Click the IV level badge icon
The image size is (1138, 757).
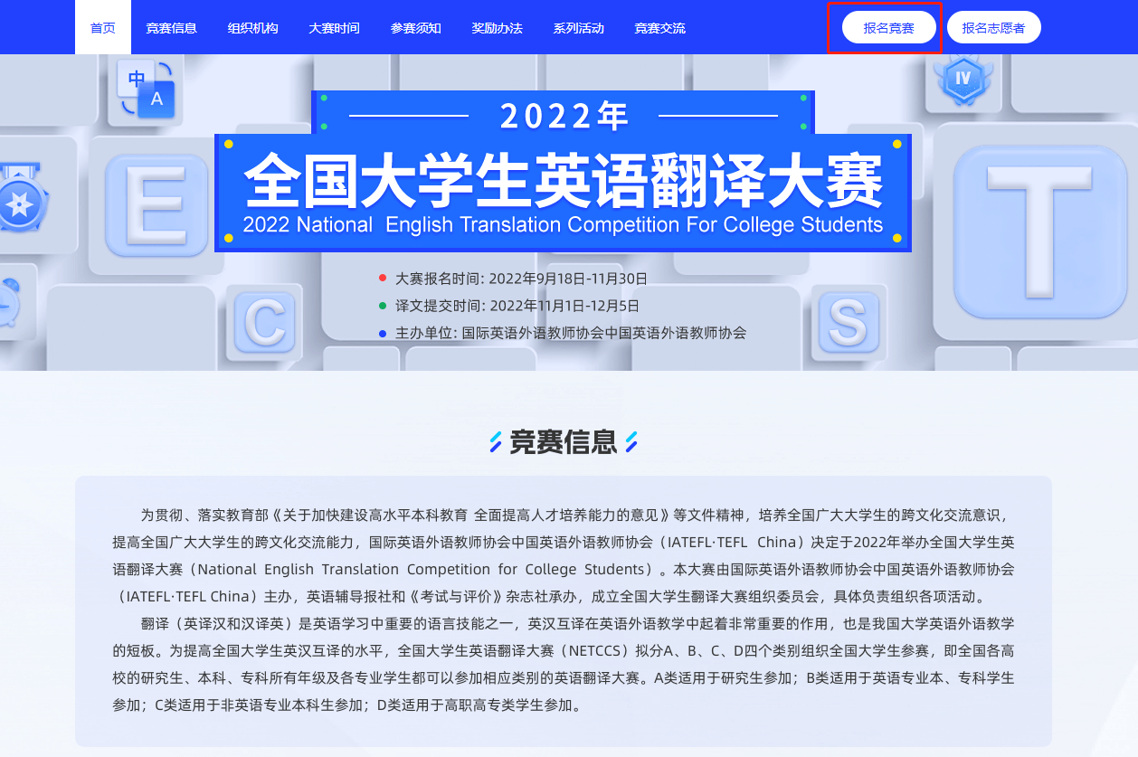click(x=963, y=80)
